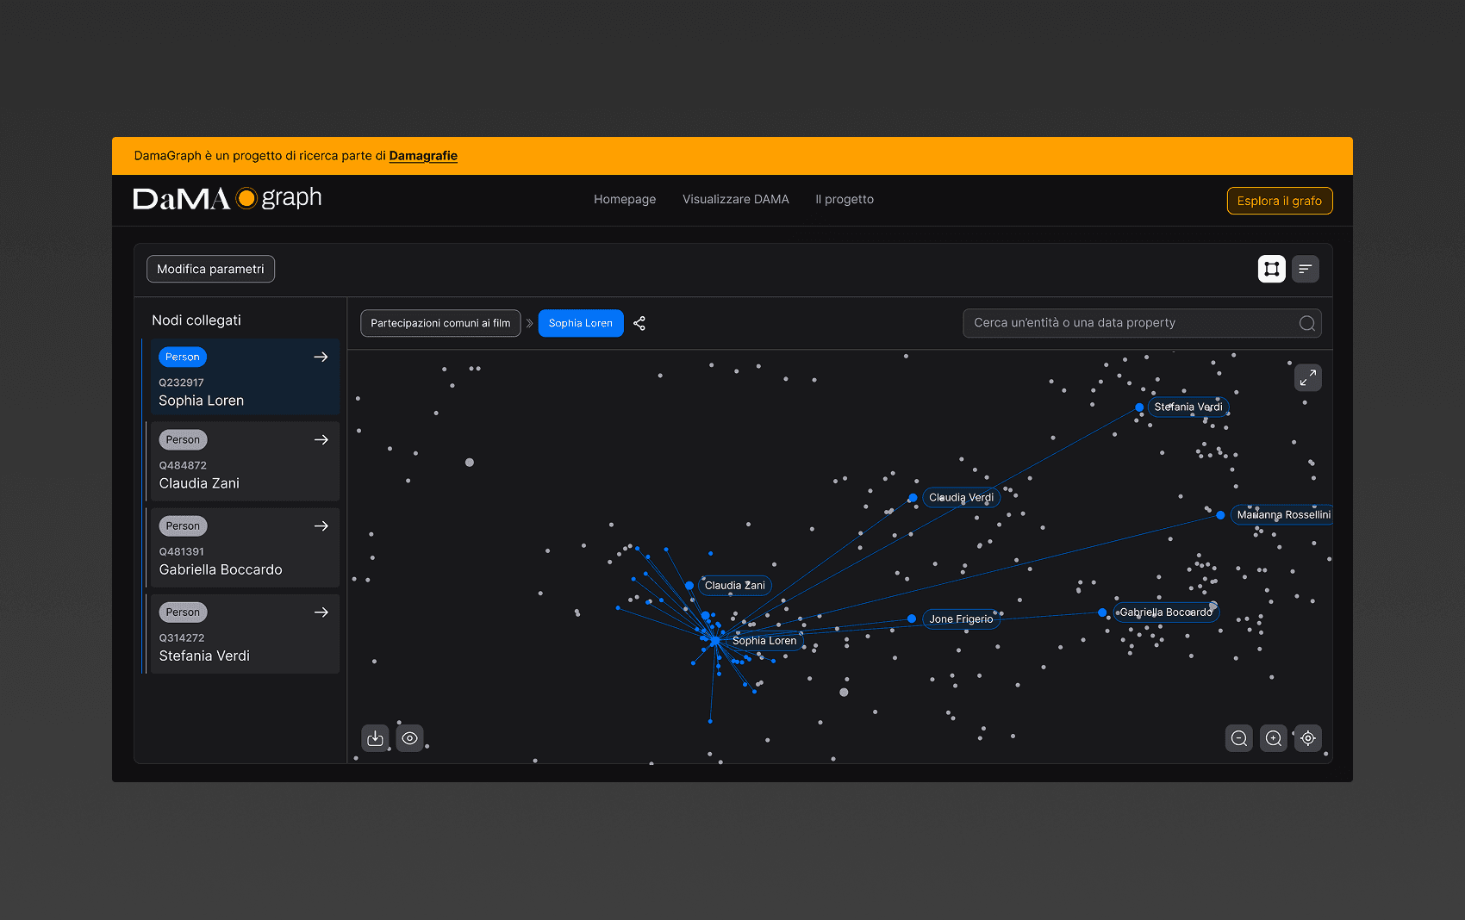This screenshot has height=920, width=1465.
Task: Open Claudia Zani node arrow
Action: click(321, 439)
